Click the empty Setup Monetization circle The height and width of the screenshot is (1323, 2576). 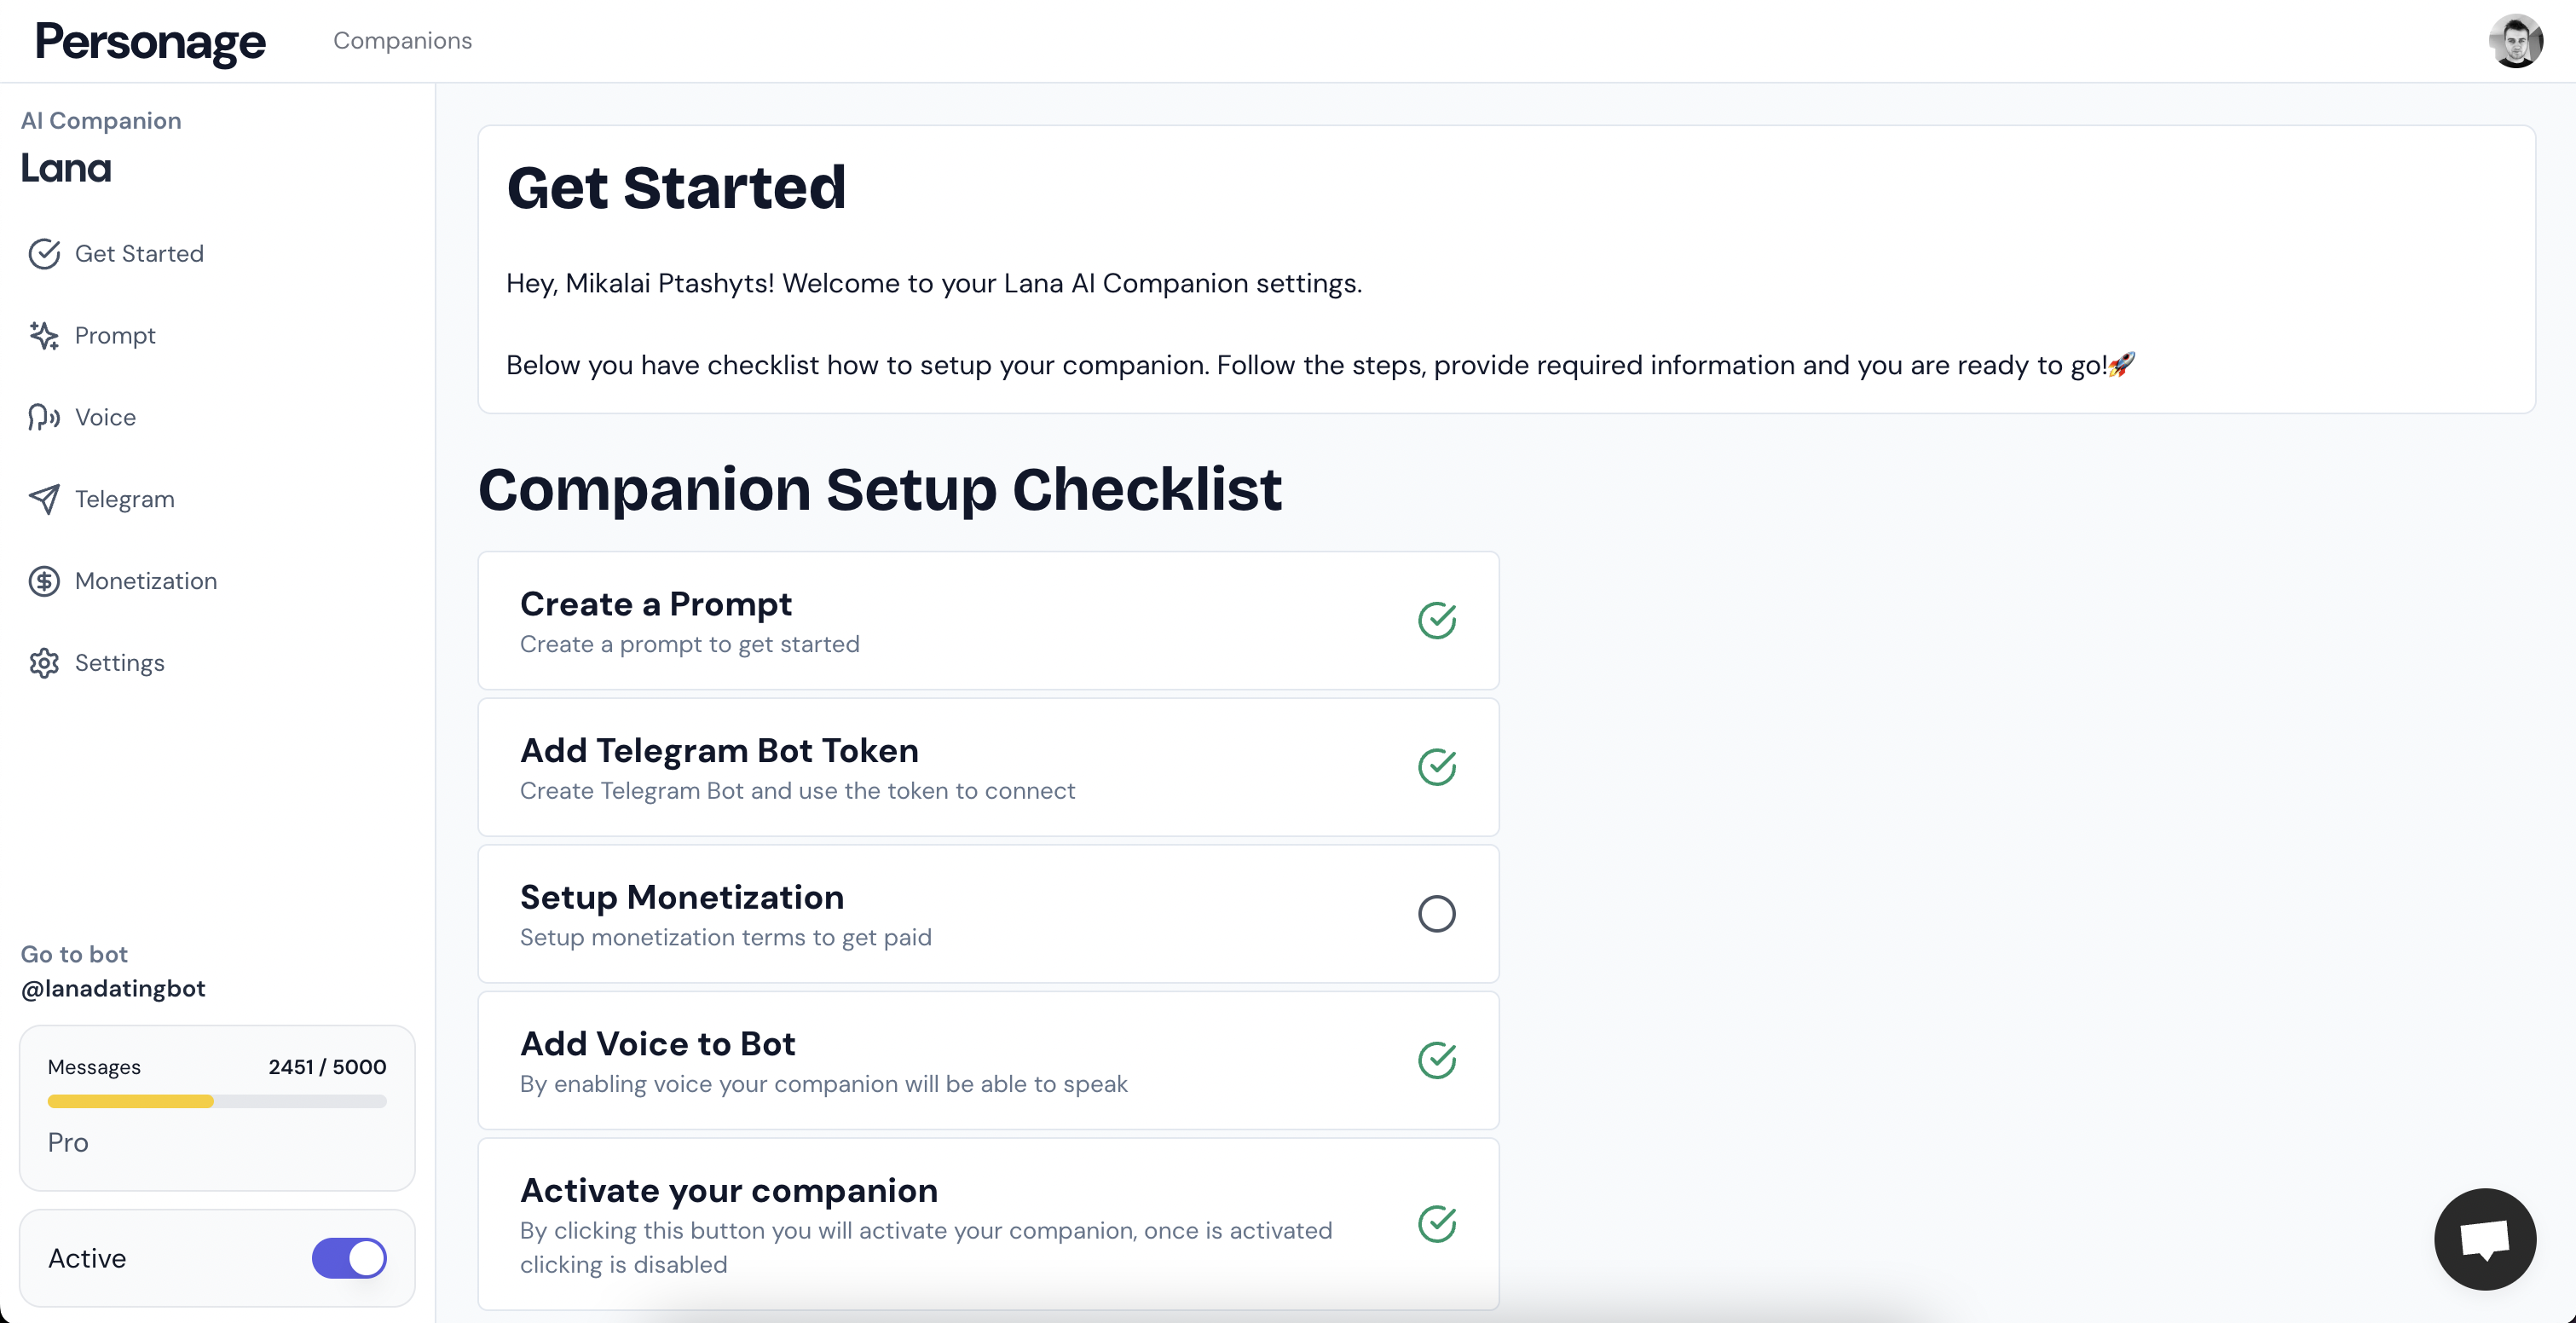click(1436, 914)
